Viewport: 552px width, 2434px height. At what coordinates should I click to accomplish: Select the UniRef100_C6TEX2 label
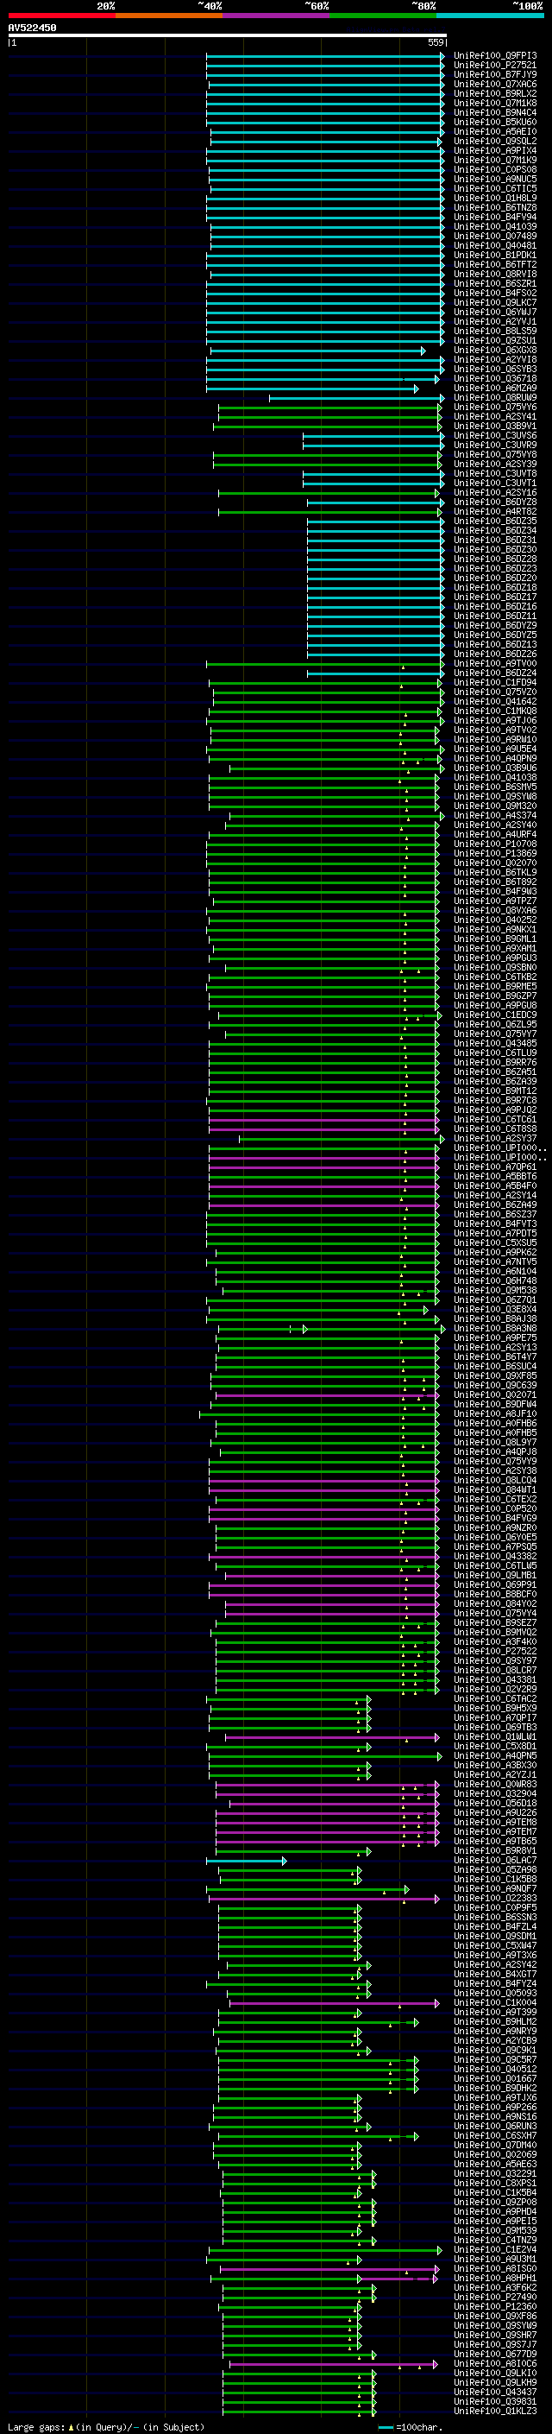495,1499
